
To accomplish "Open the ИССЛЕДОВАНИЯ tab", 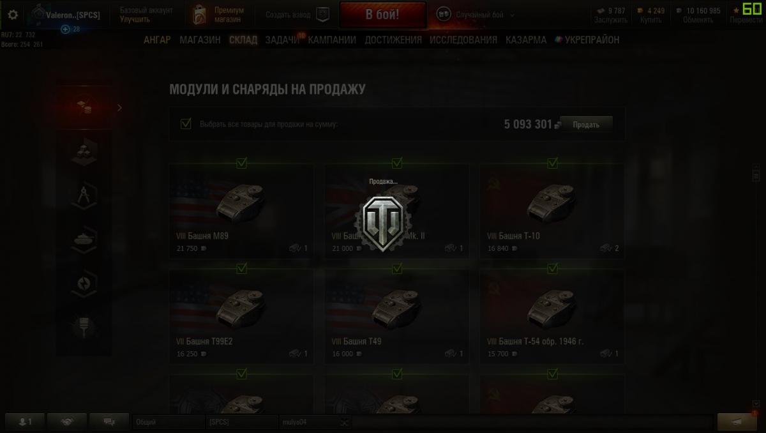I will click(463, 40).
